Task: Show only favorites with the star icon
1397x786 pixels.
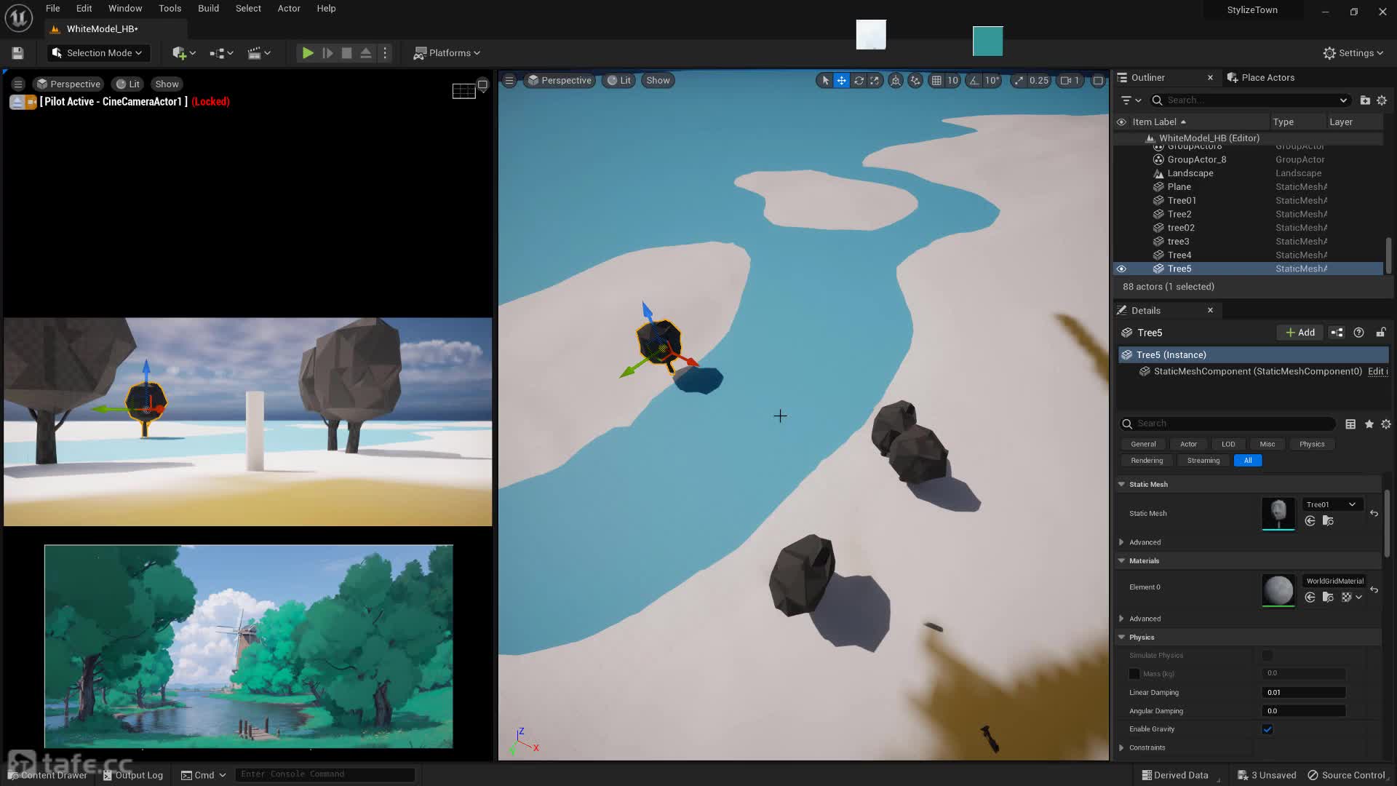Action: point(1369,424)
